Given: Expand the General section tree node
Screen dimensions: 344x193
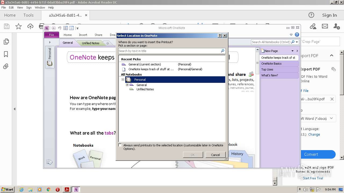Looking at the screenshot, I should click(127, 85).
